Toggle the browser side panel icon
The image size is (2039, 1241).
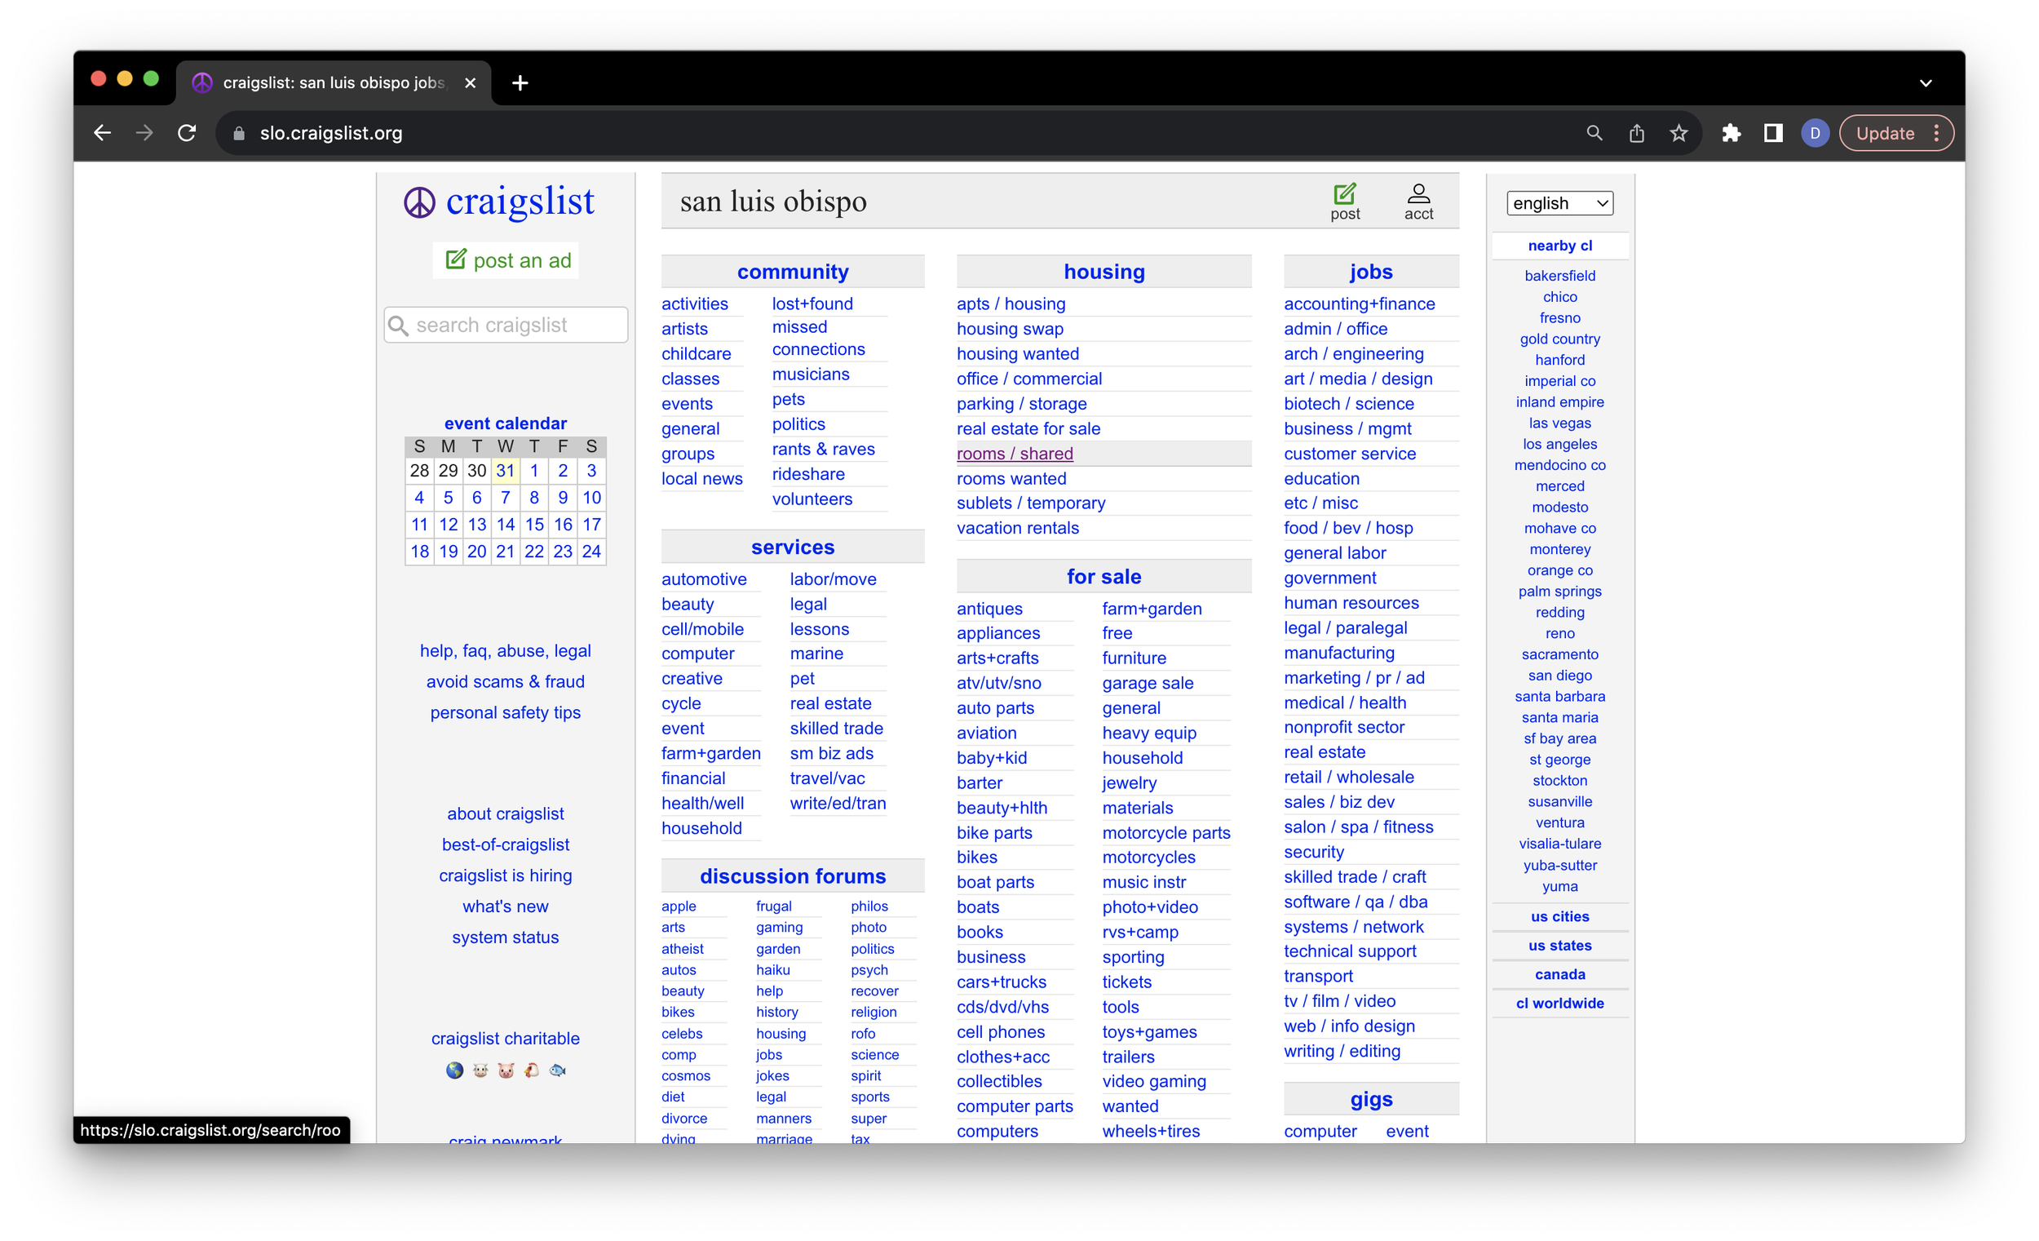pos(1772,133)
